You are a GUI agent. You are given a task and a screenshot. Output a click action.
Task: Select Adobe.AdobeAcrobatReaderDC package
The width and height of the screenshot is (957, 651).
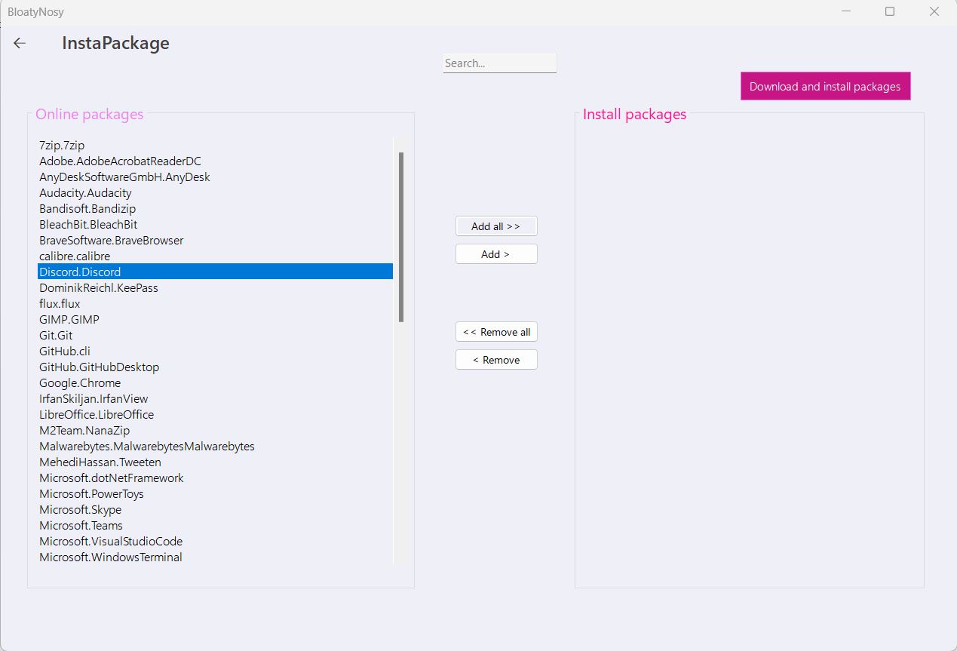[x=120, y=161]
